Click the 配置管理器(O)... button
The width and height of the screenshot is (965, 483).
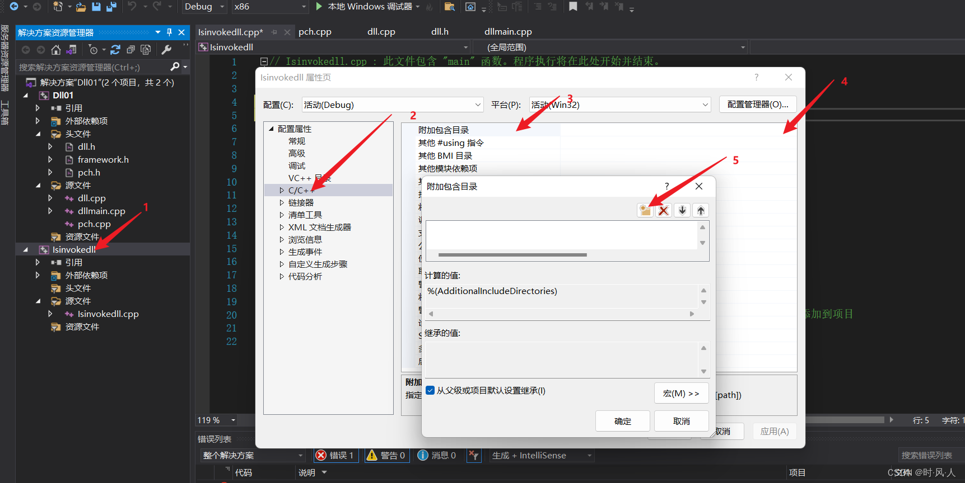[758, 105]
